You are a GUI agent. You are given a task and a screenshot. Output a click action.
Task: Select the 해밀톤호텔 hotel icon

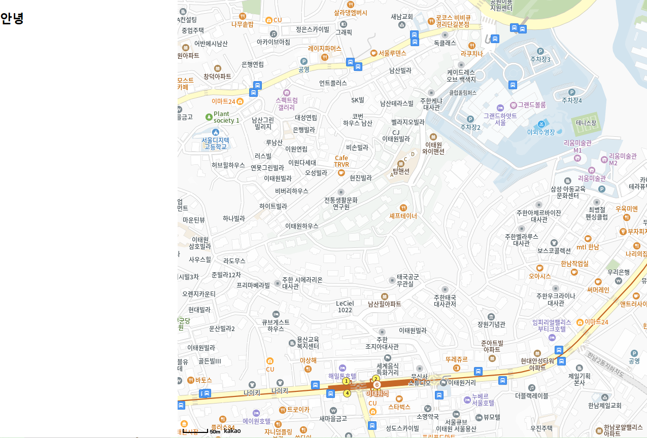342,368
